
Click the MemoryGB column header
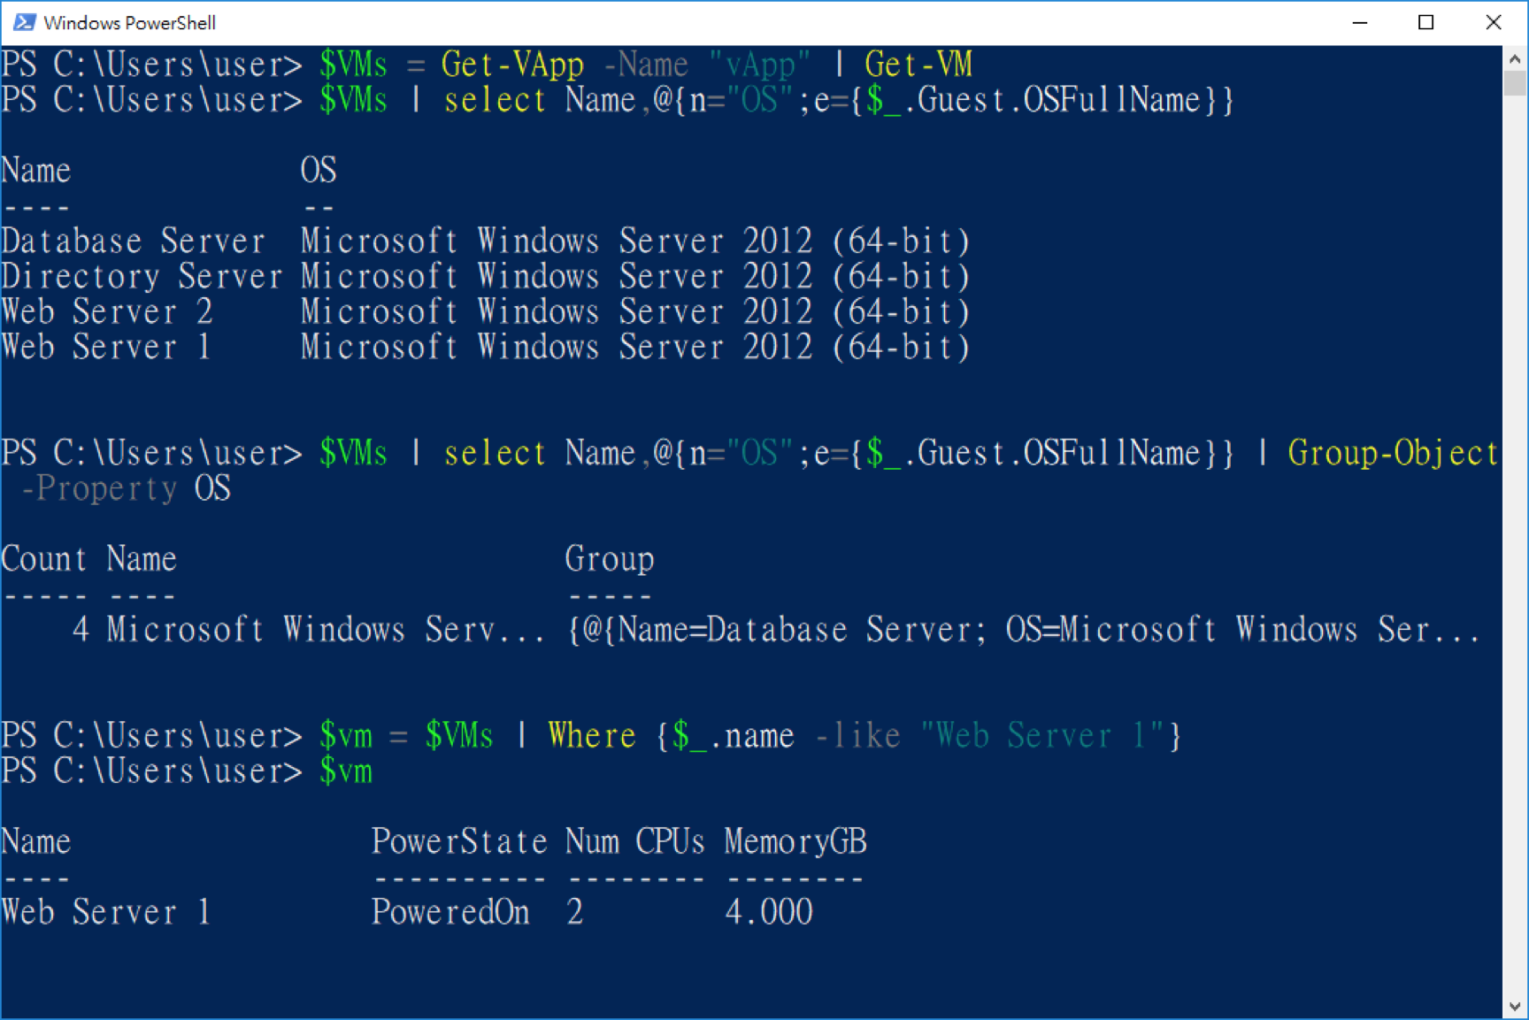(x=795, y=841)
